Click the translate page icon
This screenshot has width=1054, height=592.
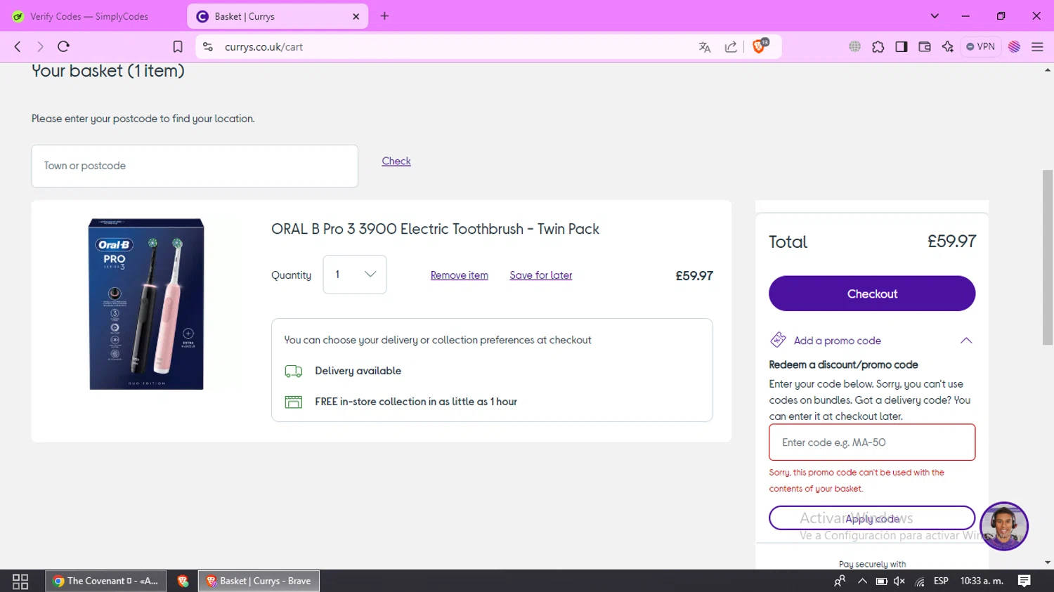point(705,47)
